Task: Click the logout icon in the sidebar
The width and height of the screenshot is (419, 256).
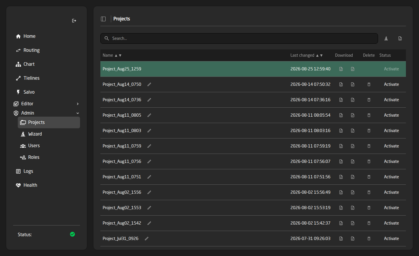Action: [74, 21]
